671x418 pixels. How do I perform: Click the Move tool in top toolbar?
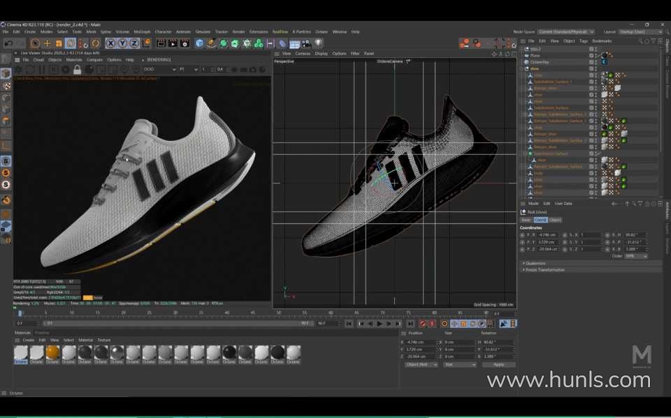coord(48,43)
